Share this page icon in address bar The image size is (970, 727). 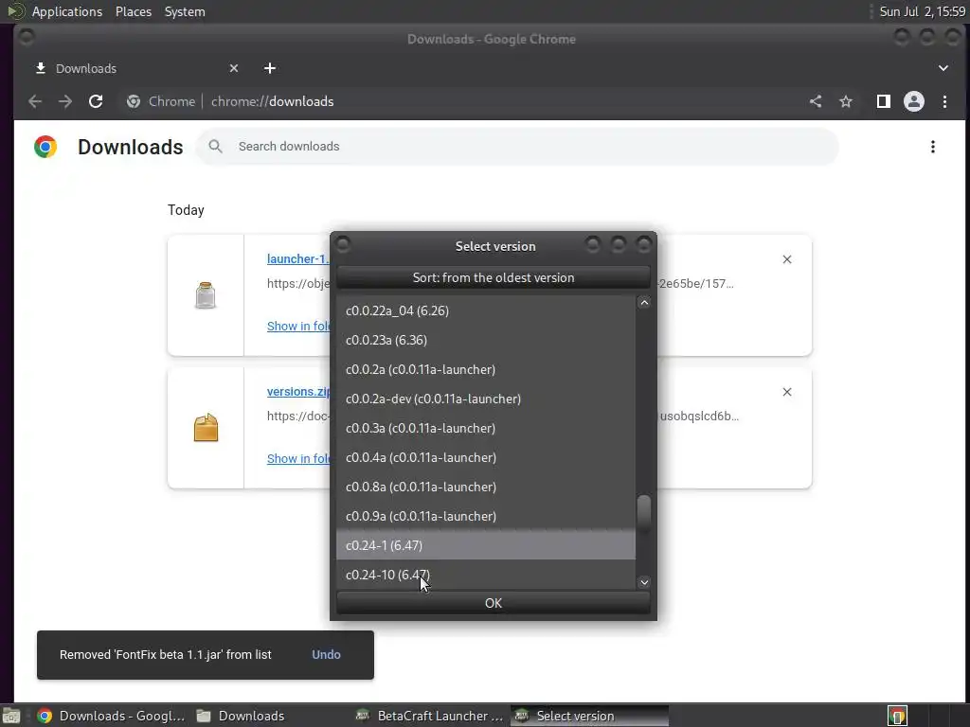[816, 101]
